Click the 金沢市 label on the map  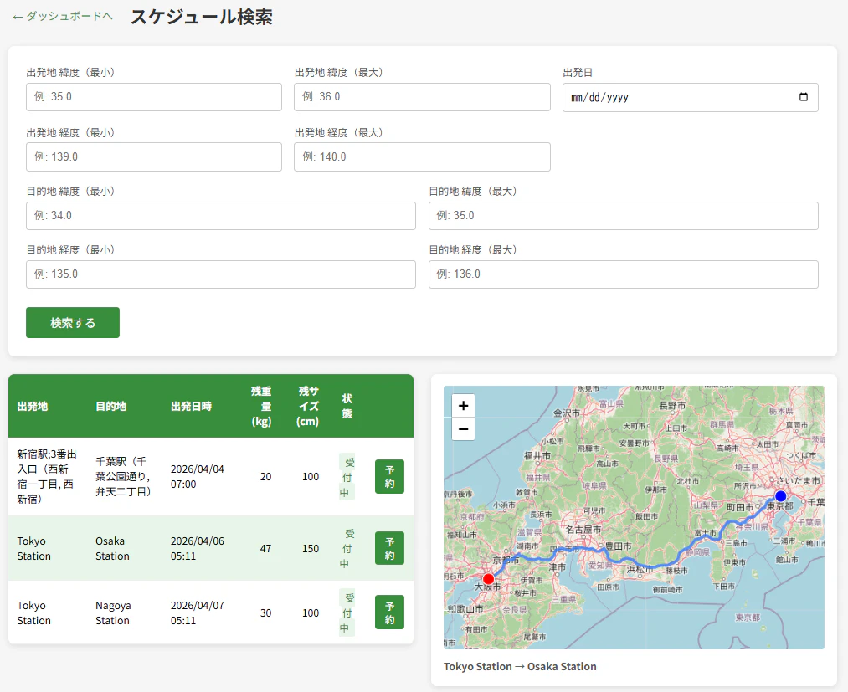tap(566, 413)
